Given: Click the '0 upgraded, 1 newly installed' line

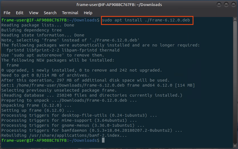Looking at the screenshot, I should pyautogui.click(x=82, y=70).
